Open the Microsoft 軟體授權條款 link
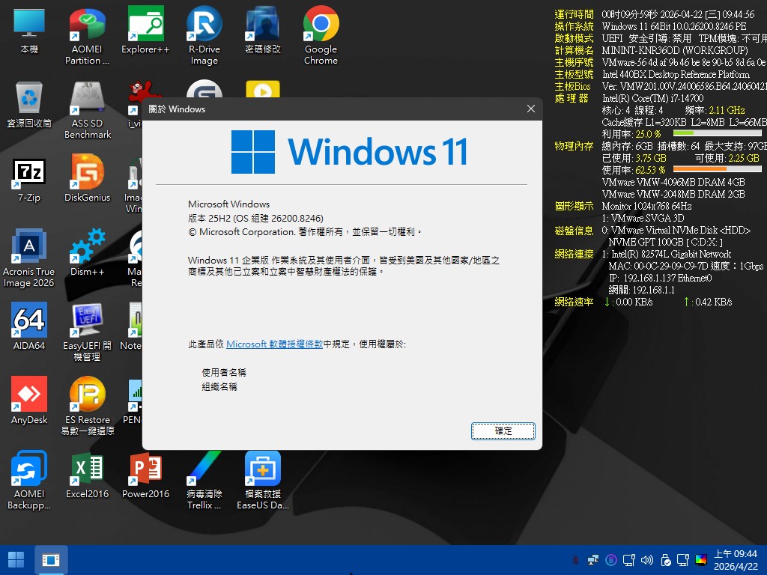The height and width of the screenshot is (575, 767). coord(274,344)
